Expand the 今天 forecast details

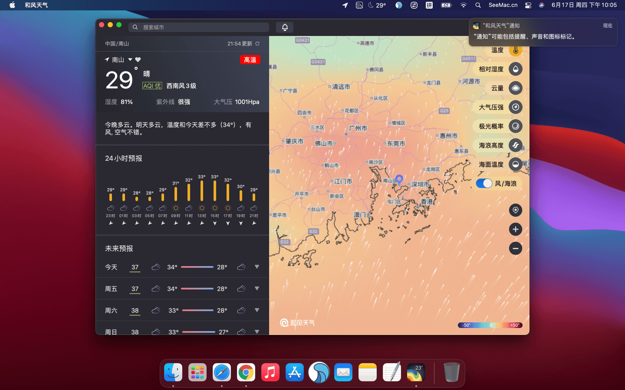(x=257, y=267)
